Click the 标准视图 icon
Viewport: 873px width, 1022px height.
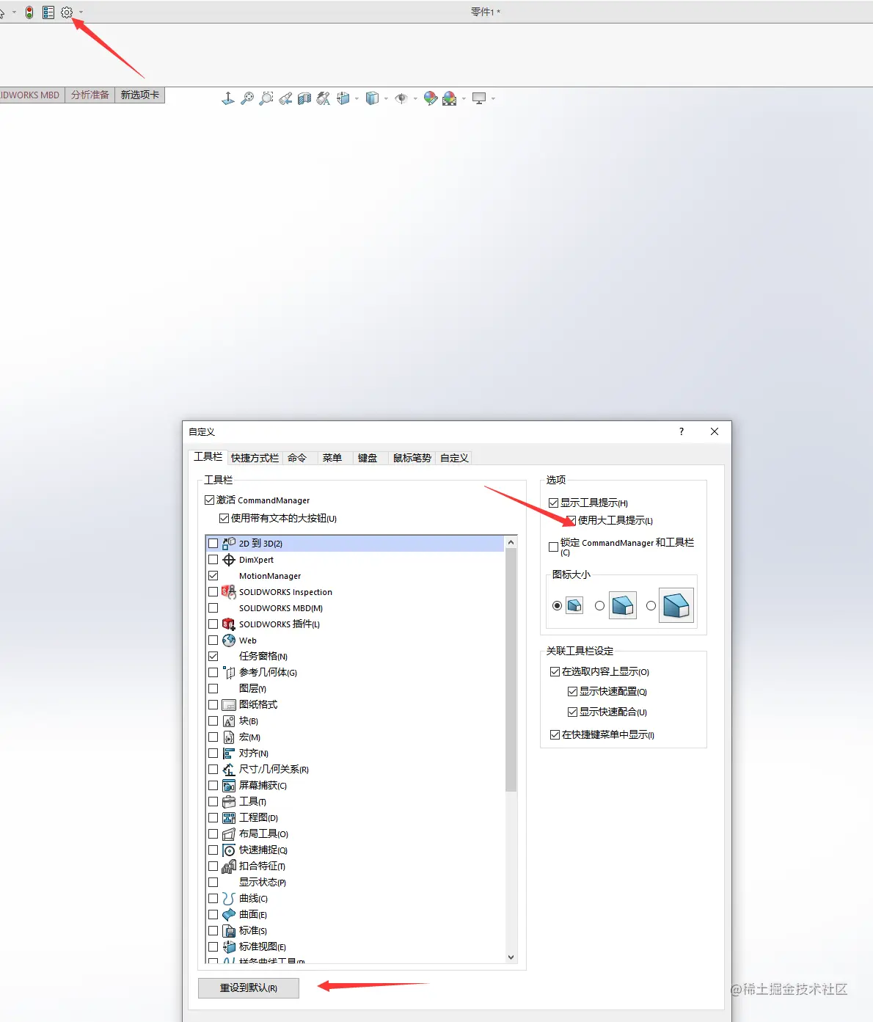[x=229, y=947]
